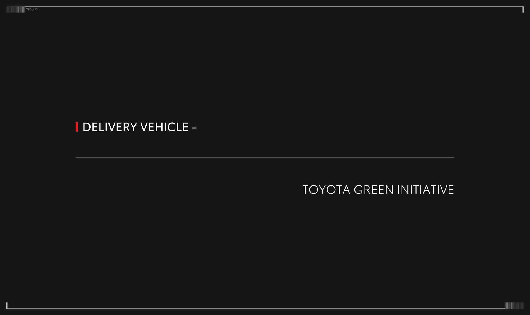This screenshot has height=315, width=530.
Task: Click the red accent bar beside the title
Action: pos(77,127)
